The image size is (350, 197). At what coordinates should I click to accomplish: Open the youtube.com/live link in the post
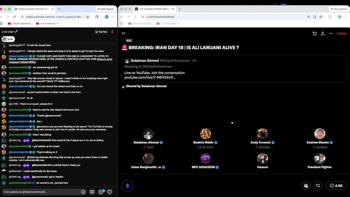tap(150, 77)
